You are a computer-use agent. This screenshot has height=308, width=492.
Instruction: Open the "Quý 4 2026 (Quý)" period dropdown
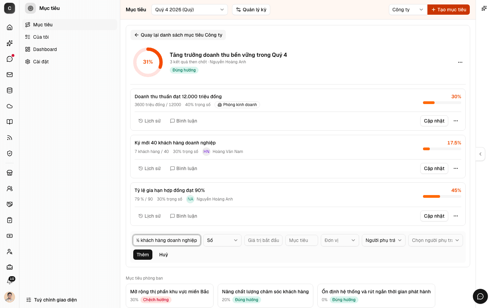(x=190, y=10)
